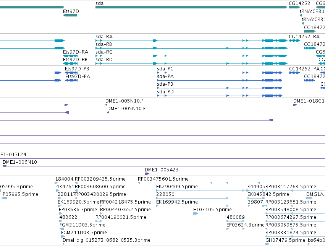Select the CG14252 gene label
Image resolution: width=325 pixels, height=246 pixels.
pos(299,3)
